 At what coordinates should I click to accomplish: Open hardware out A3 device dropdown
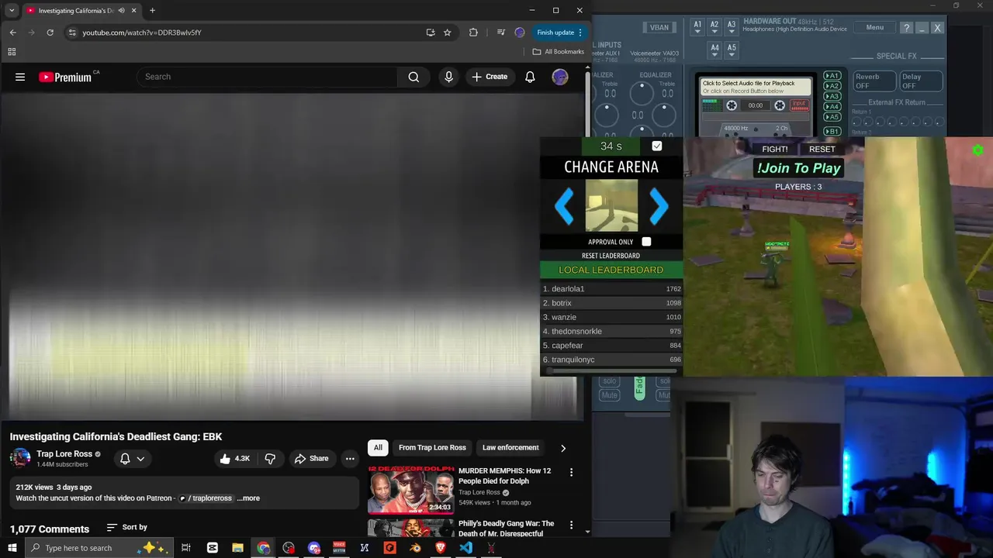coord(732,27)
